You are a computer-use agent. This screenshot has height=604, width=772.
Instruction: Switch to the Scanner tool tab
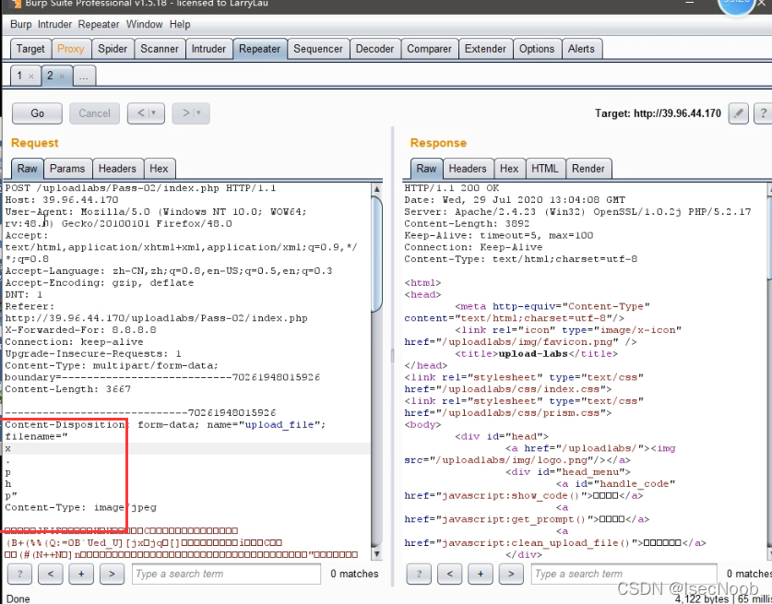pos(160,49)
